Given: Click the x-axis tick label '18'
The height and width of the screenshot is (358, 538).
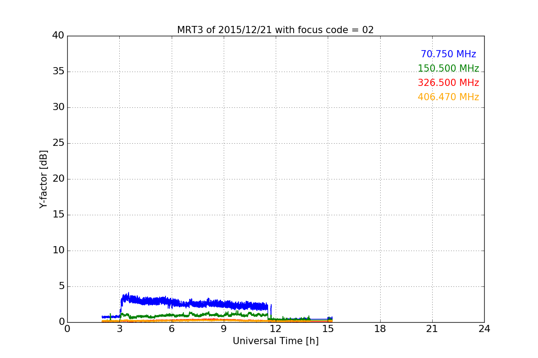Looking at the screenshot, I should pos(380,329).
